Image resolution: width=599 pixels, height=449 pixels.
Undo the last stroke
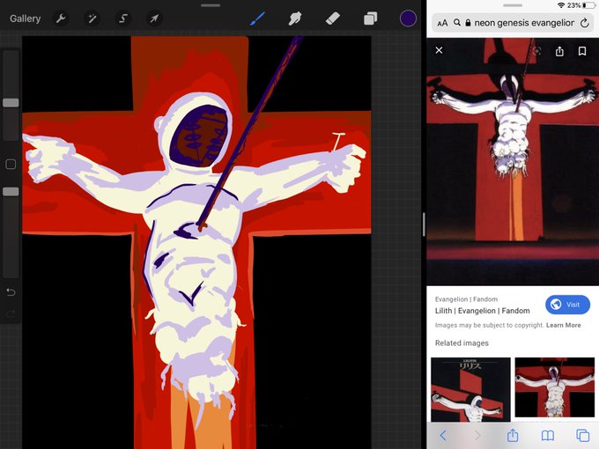coord(11,292)
